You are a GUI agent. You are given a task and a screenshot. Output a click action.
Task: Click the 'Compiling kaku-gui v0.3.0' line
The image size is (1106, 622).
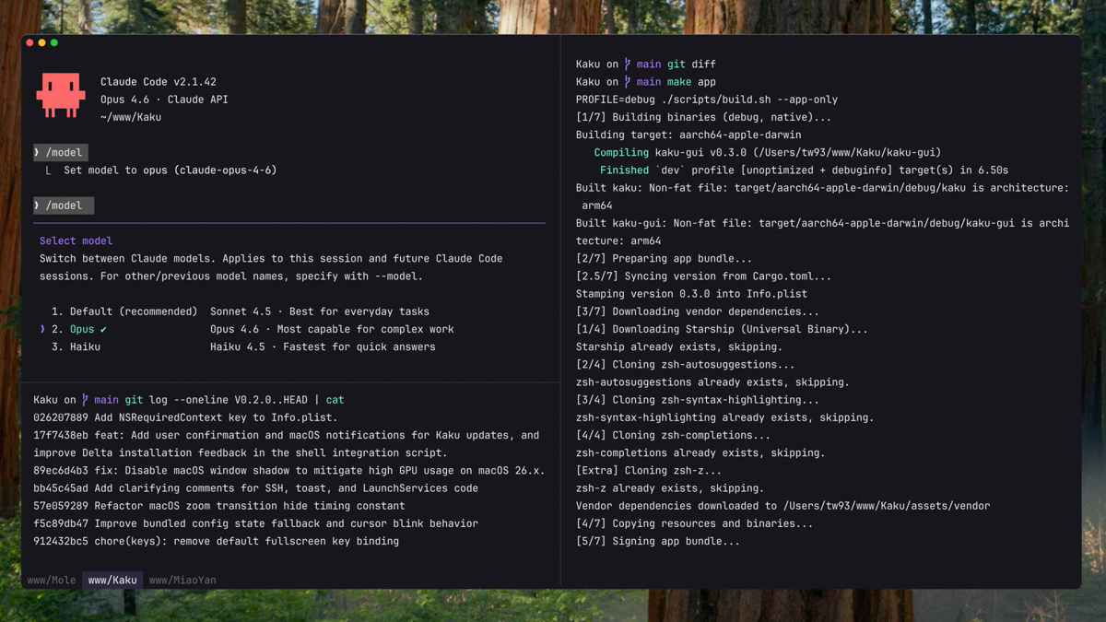[768, 153]
